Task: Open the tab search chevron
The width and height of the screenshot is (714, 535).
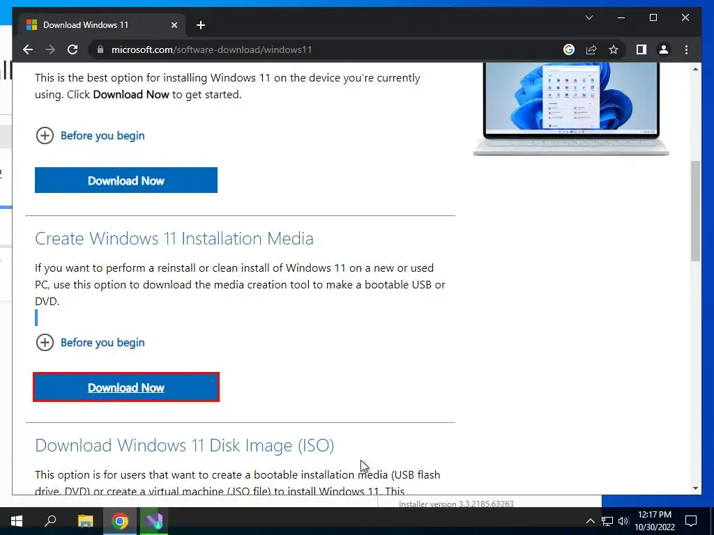Action: (x=588, y=17)
